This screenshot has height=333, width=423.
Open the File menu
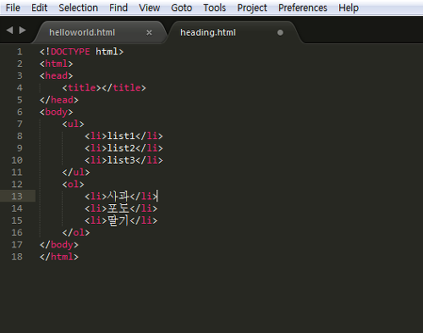[13, 8]
